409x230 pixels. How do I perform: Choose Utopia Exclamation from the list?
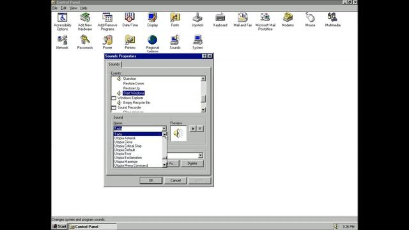coord(138,158)
